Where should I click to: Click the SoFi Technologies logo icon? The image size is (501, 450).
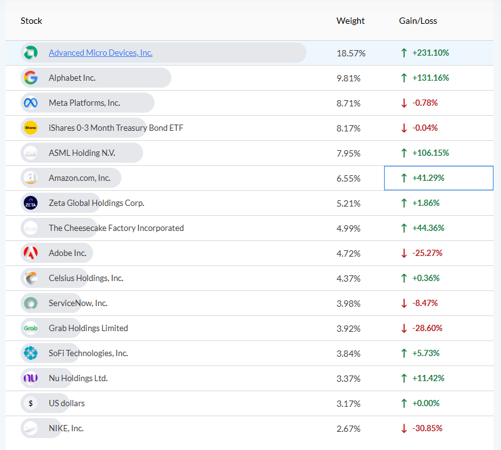tap(31, 353)
